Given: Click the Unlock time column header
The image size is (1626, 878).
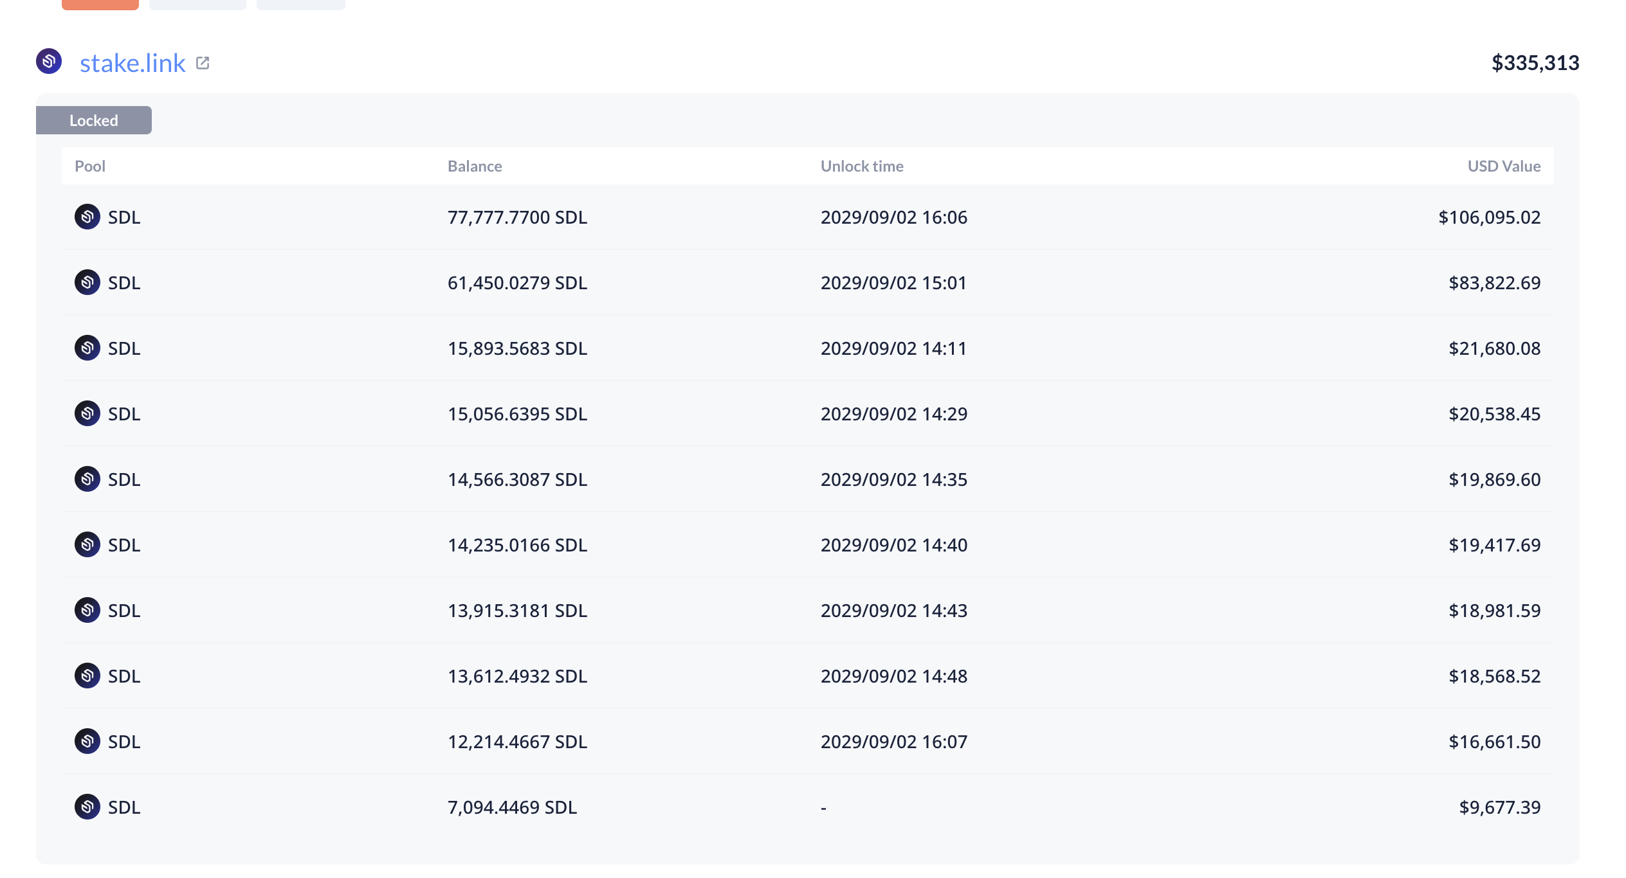Looking at the screenshot, I should 862,166.
